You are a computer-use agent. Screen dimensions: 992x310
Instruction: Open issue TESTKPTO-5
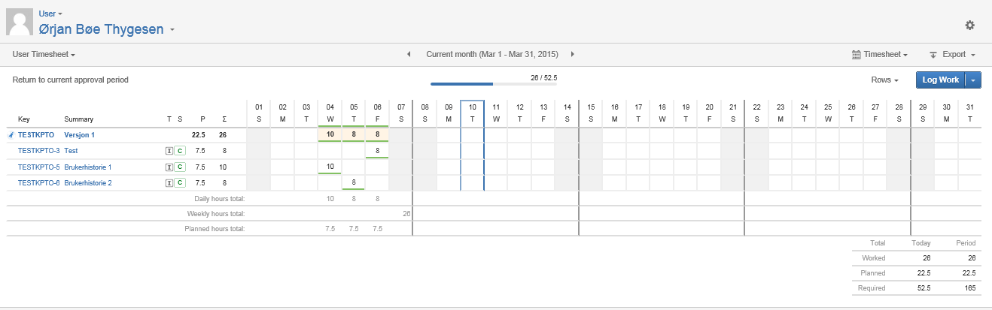click(39, 167)
